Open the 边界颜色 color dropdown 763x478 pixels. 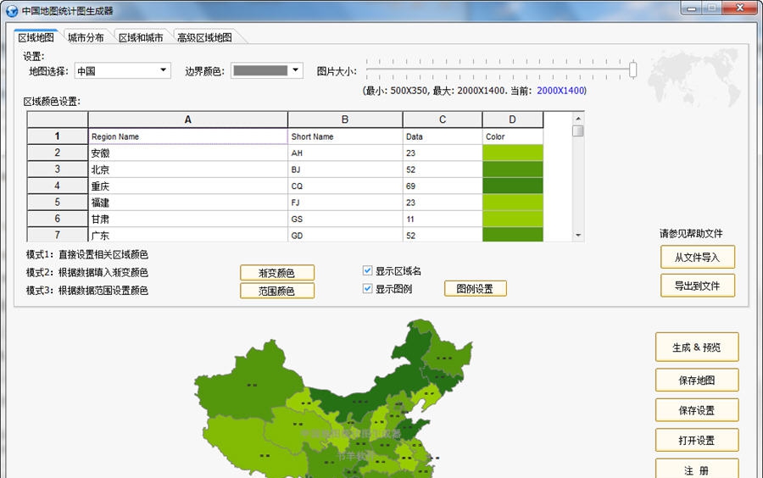(267, 71)
